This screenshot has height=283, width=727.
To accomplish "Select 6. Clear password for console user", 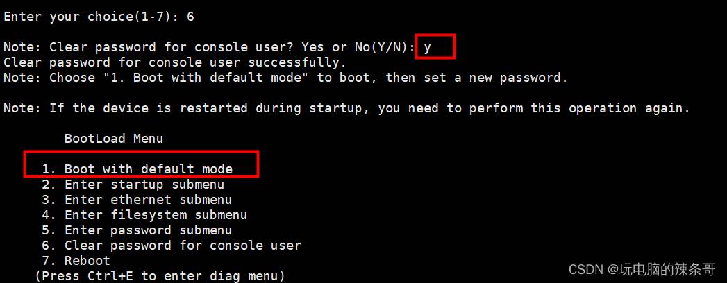I will coord(171,246).
